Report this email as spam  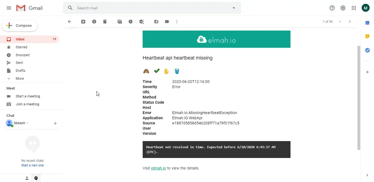(94, 22)
